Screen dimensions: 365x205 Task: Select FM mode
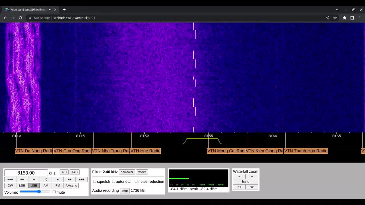pos(58,185)
